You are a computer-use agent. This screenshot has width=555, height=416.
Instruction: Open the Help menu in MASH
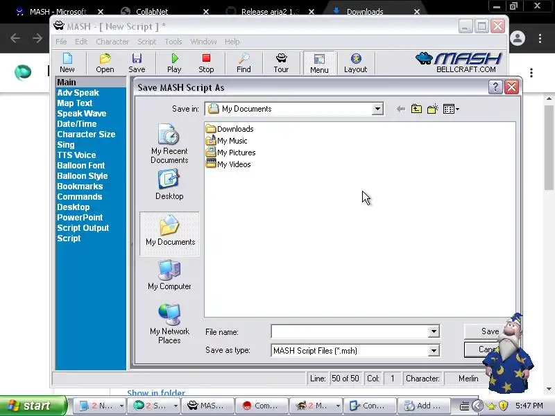pos(232,42)
